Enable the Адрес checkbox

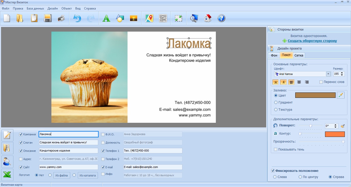21,159
